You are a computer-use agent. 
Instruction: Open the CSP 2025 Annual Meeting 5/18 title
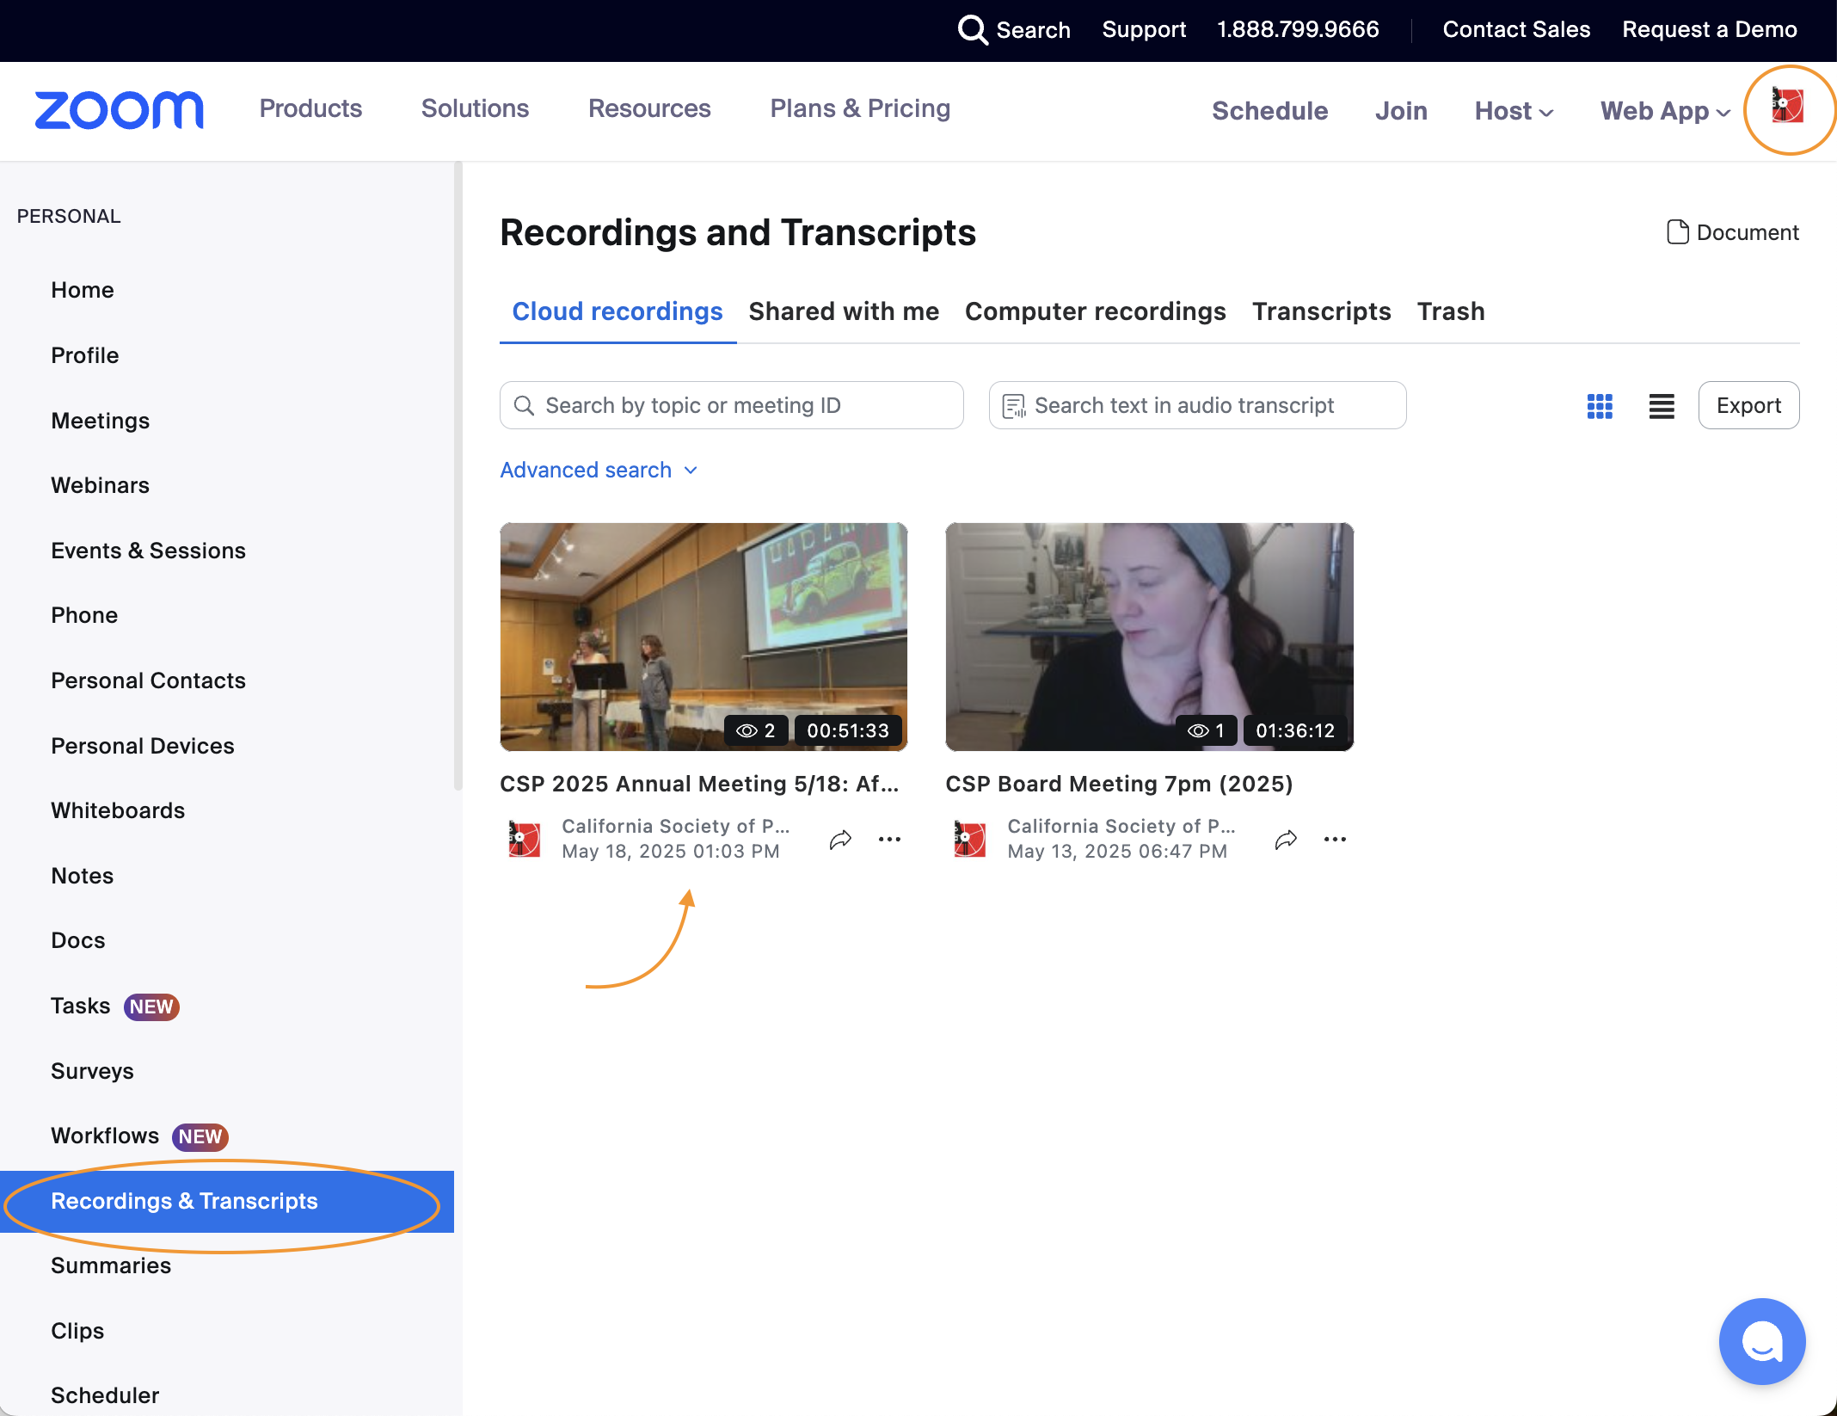point(699,784)
